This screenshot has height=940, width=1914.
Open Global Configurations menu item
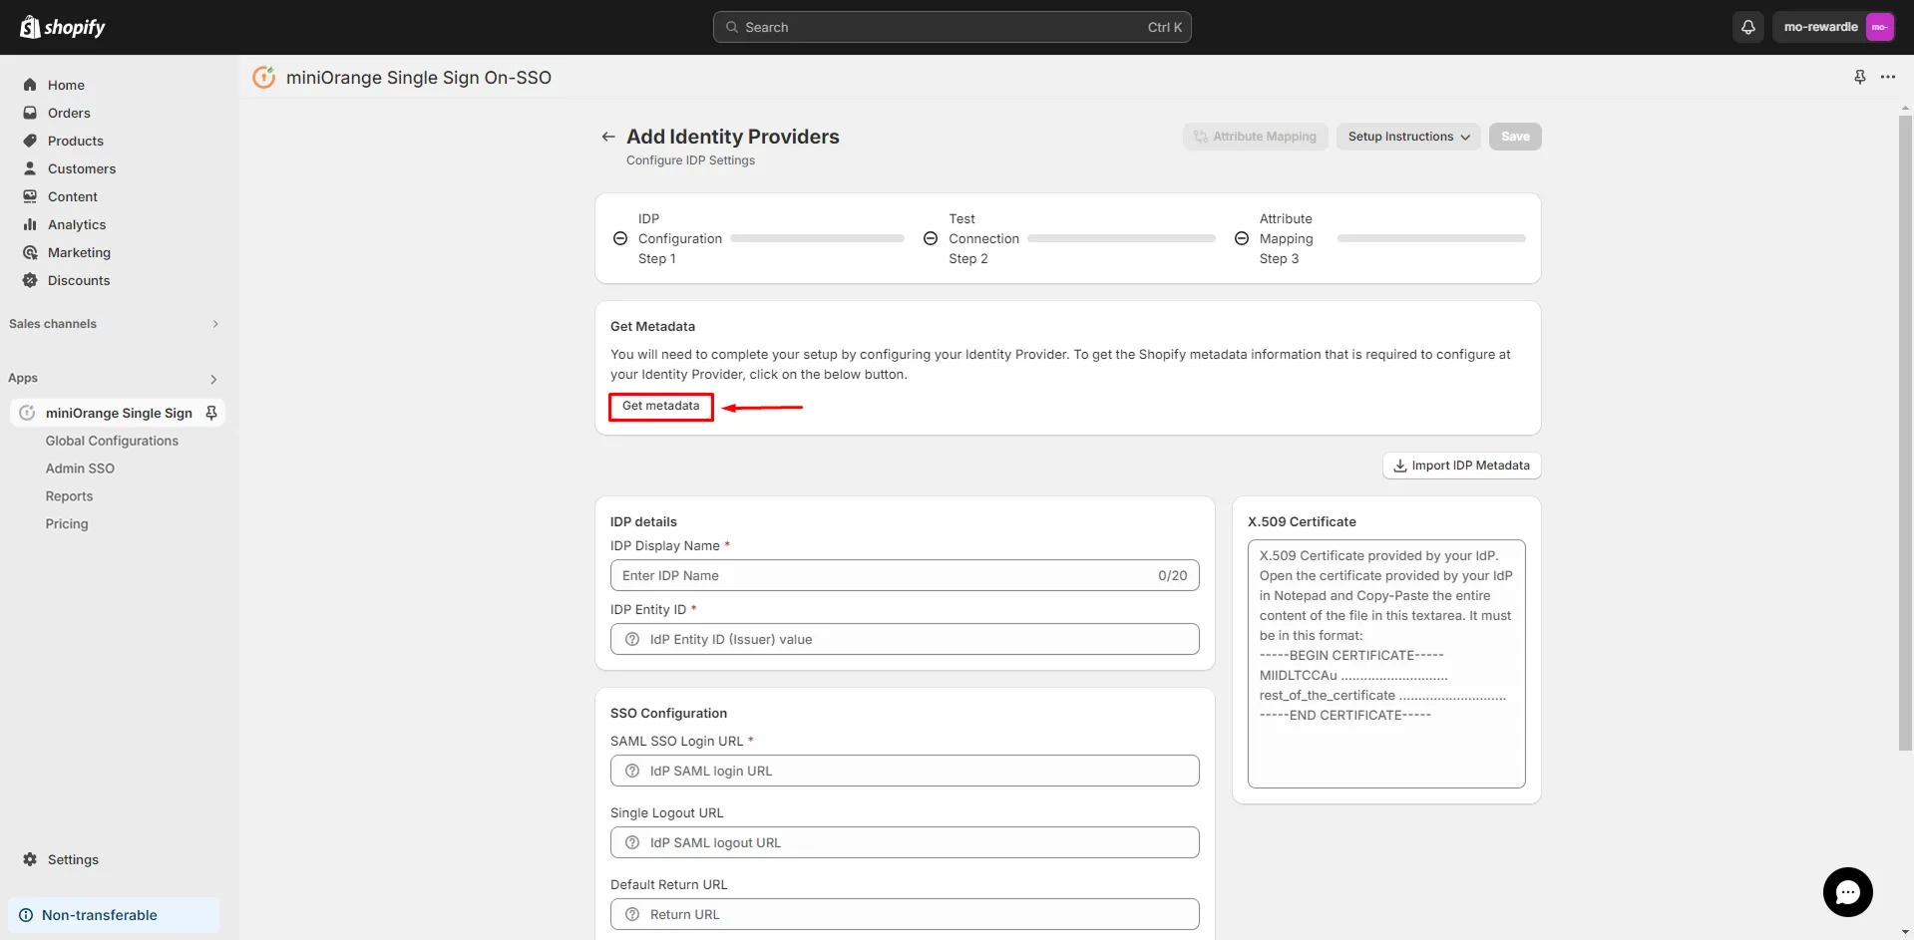click(x=112, y=441)
